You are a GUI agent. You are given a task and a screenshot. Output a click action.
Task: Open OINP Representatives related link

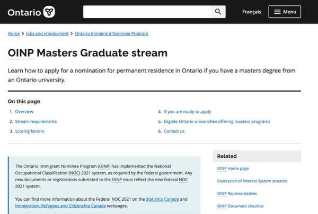pyautogui.click(x=237, y=193)
